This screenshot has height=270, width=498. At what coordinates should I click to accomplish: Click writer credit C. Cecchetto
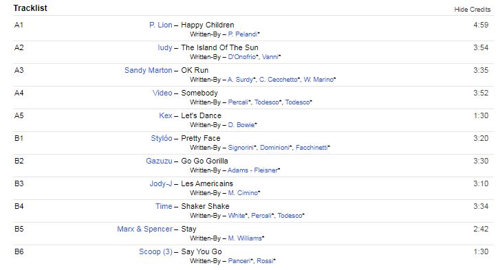[x=278, y=80]
